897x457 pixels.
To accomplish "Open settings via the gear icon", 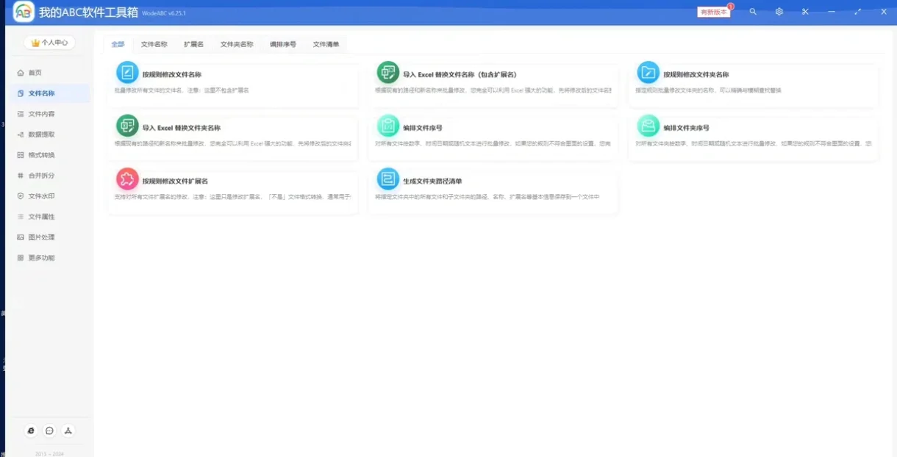I will [779, 12].
